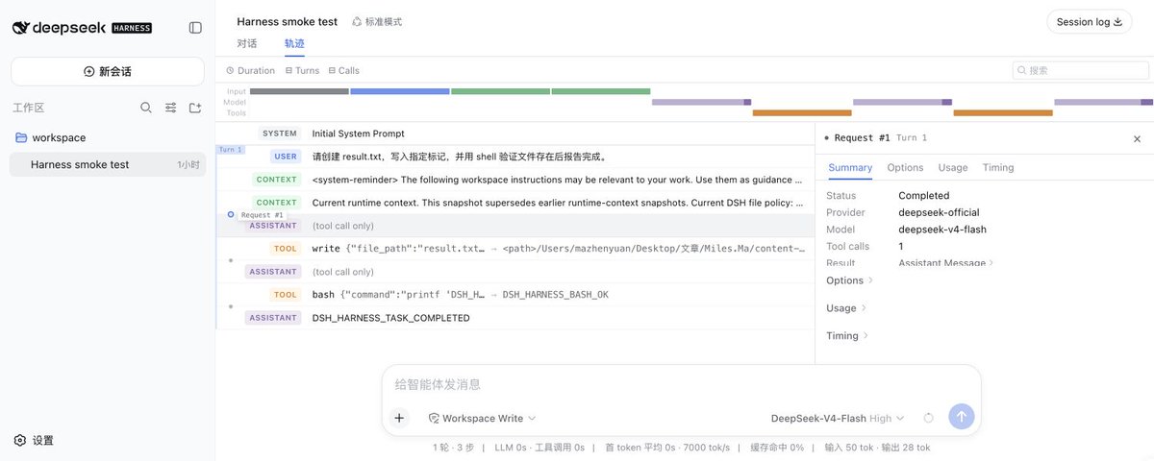The width and height of the screenshot is (1154, 461).
Task: Open the Assistant Message result link
Action: (946, 262)
